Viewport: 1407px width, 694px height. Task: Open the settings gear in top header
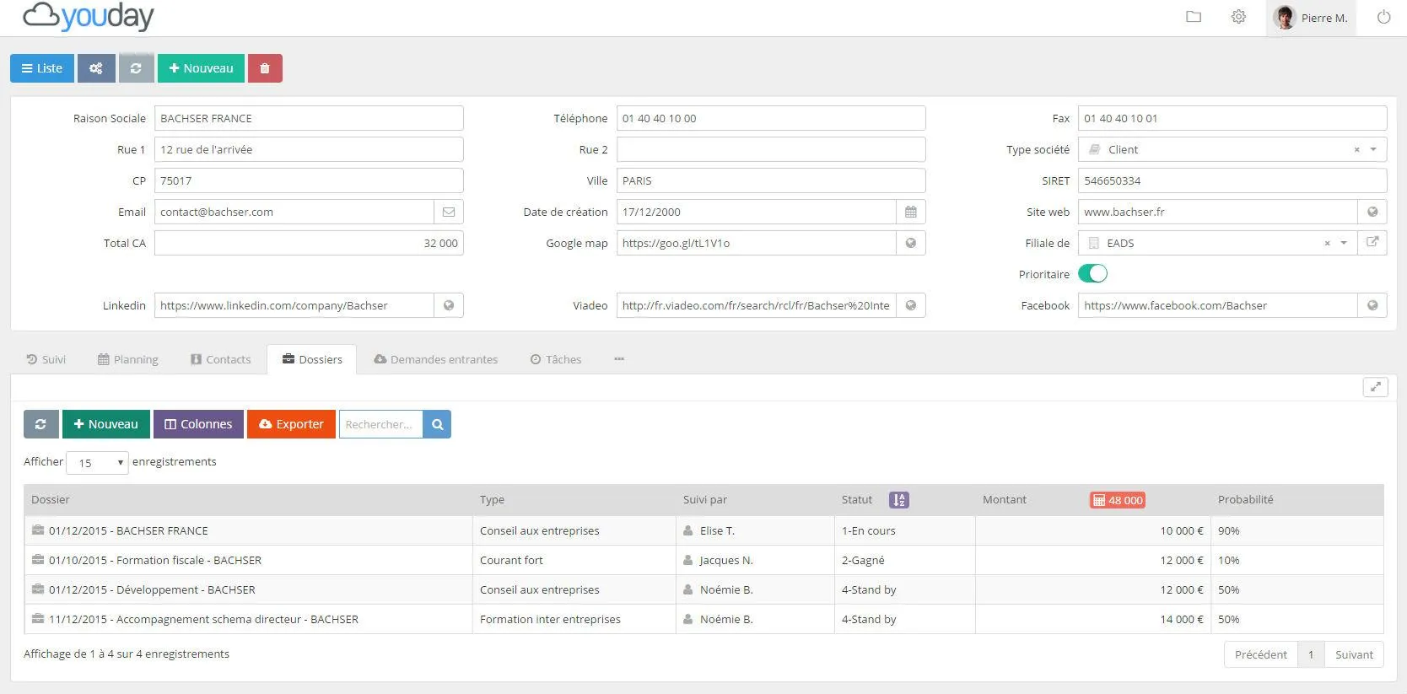[1238, 17]
